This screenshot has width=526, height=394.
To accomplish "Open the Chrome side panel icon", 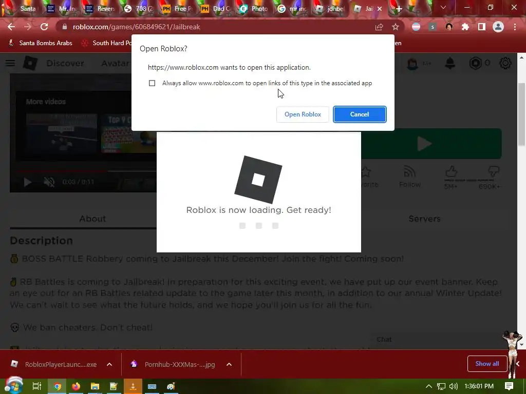I will point(482,27).
